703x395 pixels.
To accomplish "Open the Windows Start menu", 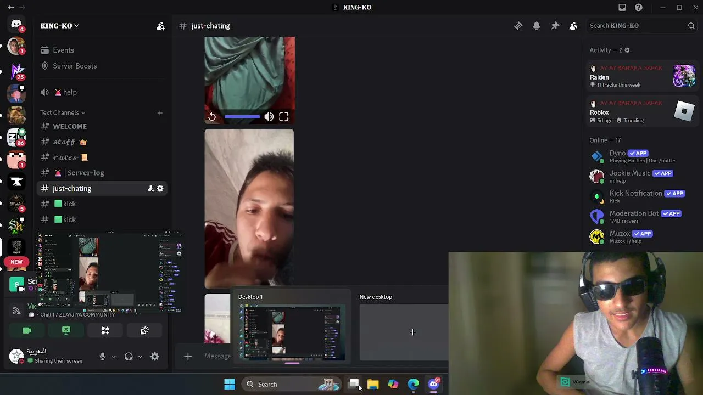I will [x=230, y=385].
